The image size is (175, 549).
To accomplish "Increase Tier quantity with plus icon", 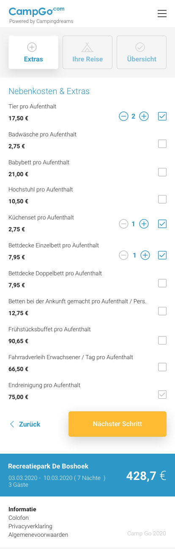I will click(x=144, y=116).
